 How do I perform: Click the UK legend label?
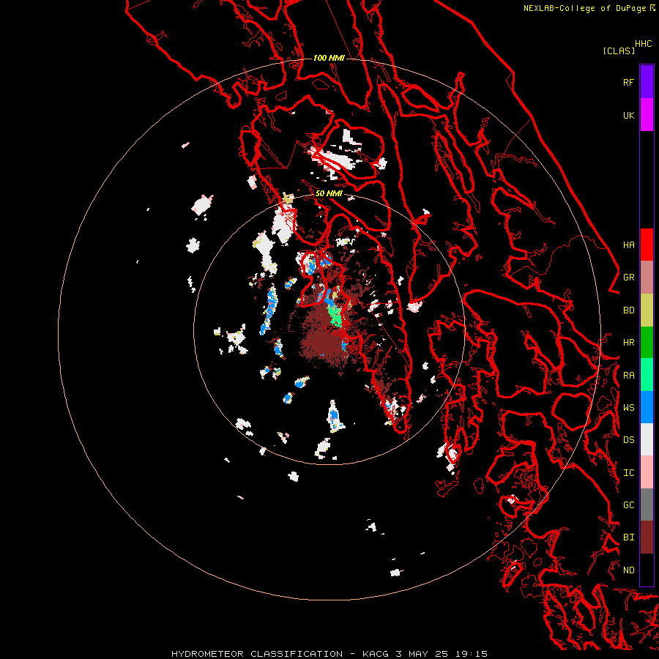click(628, 116)
